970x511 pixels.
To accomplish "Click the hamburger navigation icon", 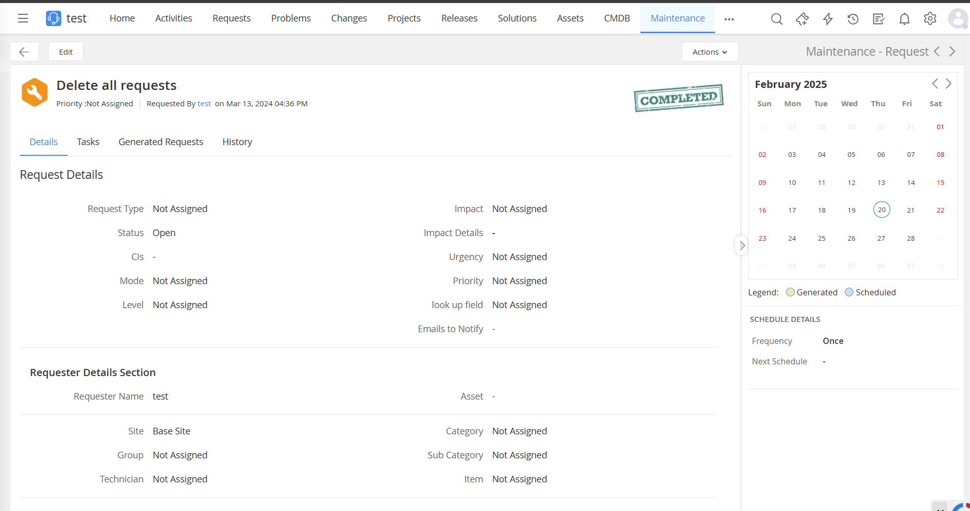I will pos(22,18).
